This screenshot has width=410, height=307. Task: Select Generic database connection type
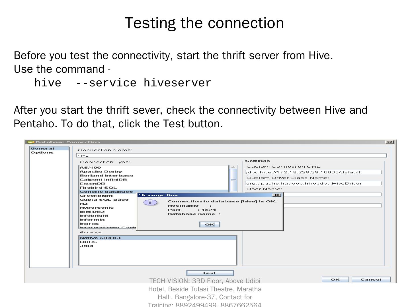point(106,192)
